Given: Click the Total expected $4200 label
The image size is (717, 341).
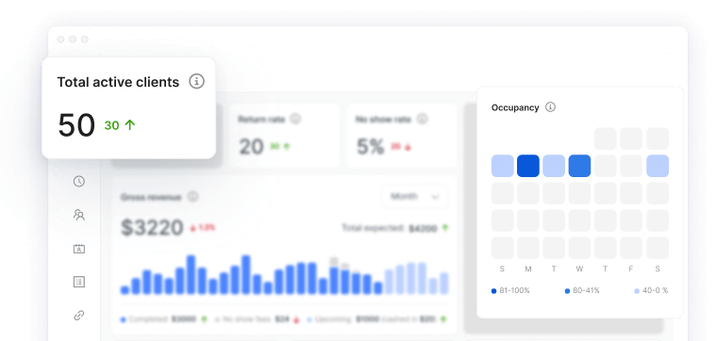Looking at the screenshot, I should pyautogui.click(x=390, y=228).
